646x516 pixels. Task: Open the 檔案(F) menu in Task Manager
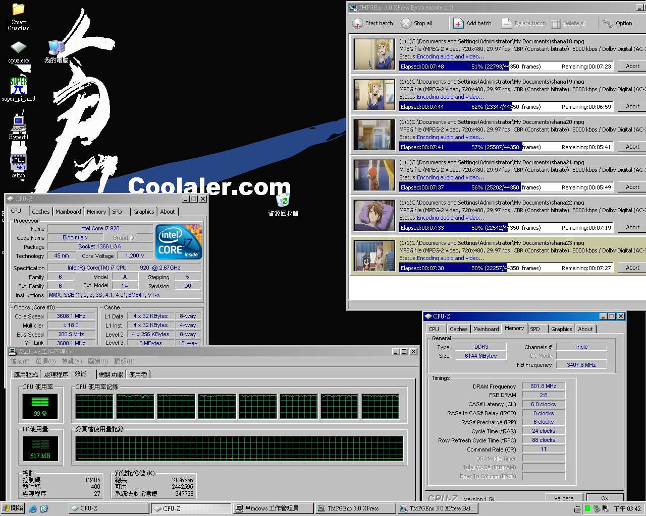pos(20,361)
